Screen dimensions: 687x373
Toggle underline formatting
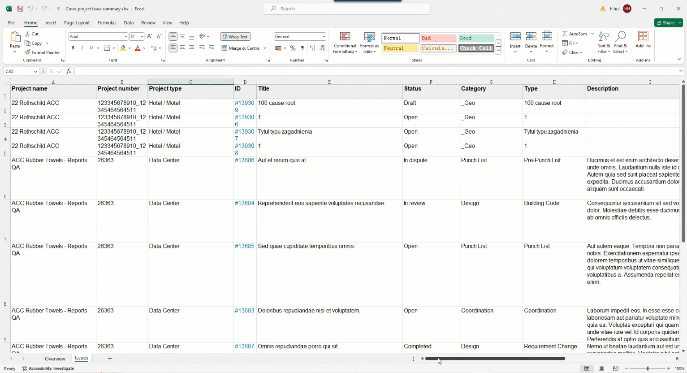(91, 48)
